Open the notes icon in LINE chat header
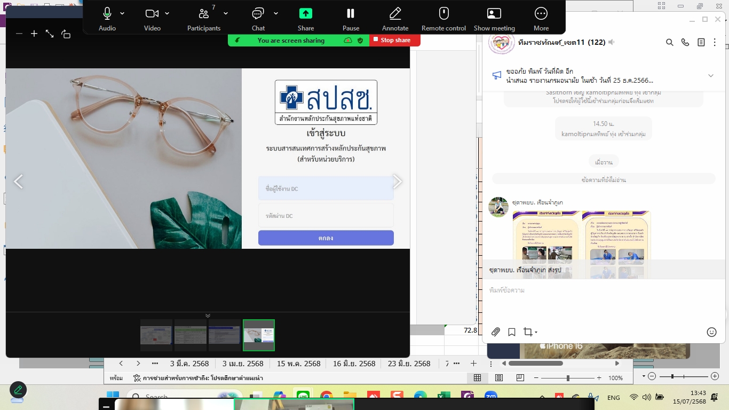The width and height of the screenshot is (729, 410). point(701,42)
